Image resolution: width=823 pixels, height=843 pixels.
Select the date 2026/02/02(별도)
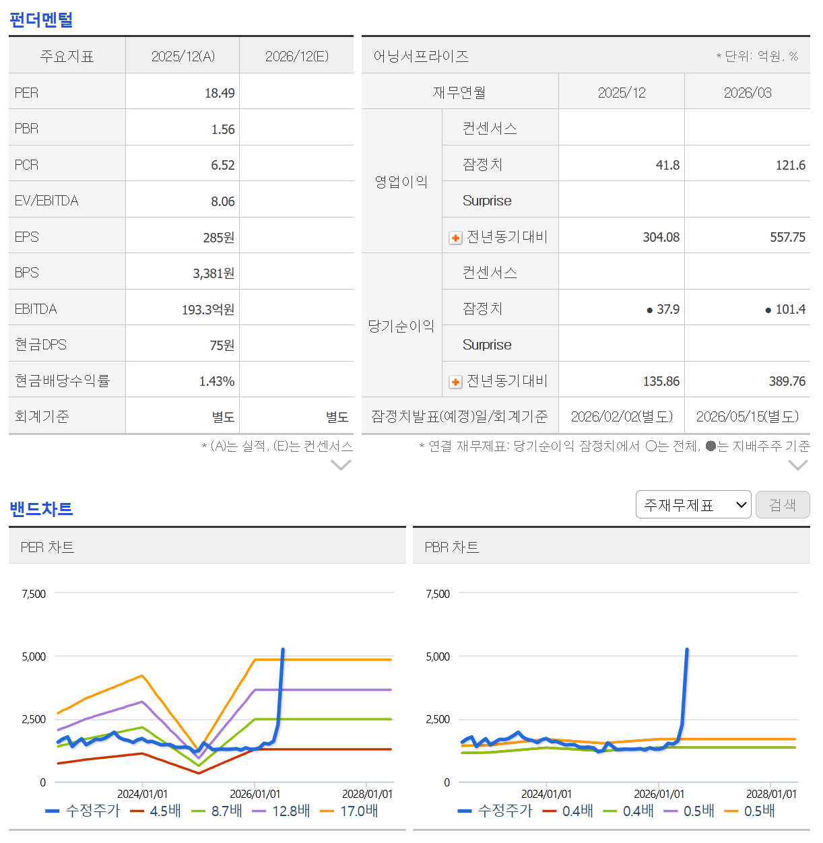tap(622, 417)
